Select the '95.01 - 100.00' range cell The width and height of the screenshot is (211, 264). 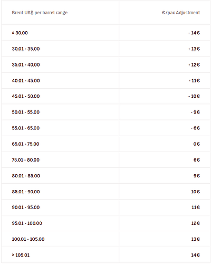coord(27,223)
